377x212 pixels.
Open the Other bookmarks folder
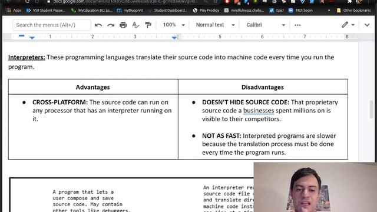353,11
